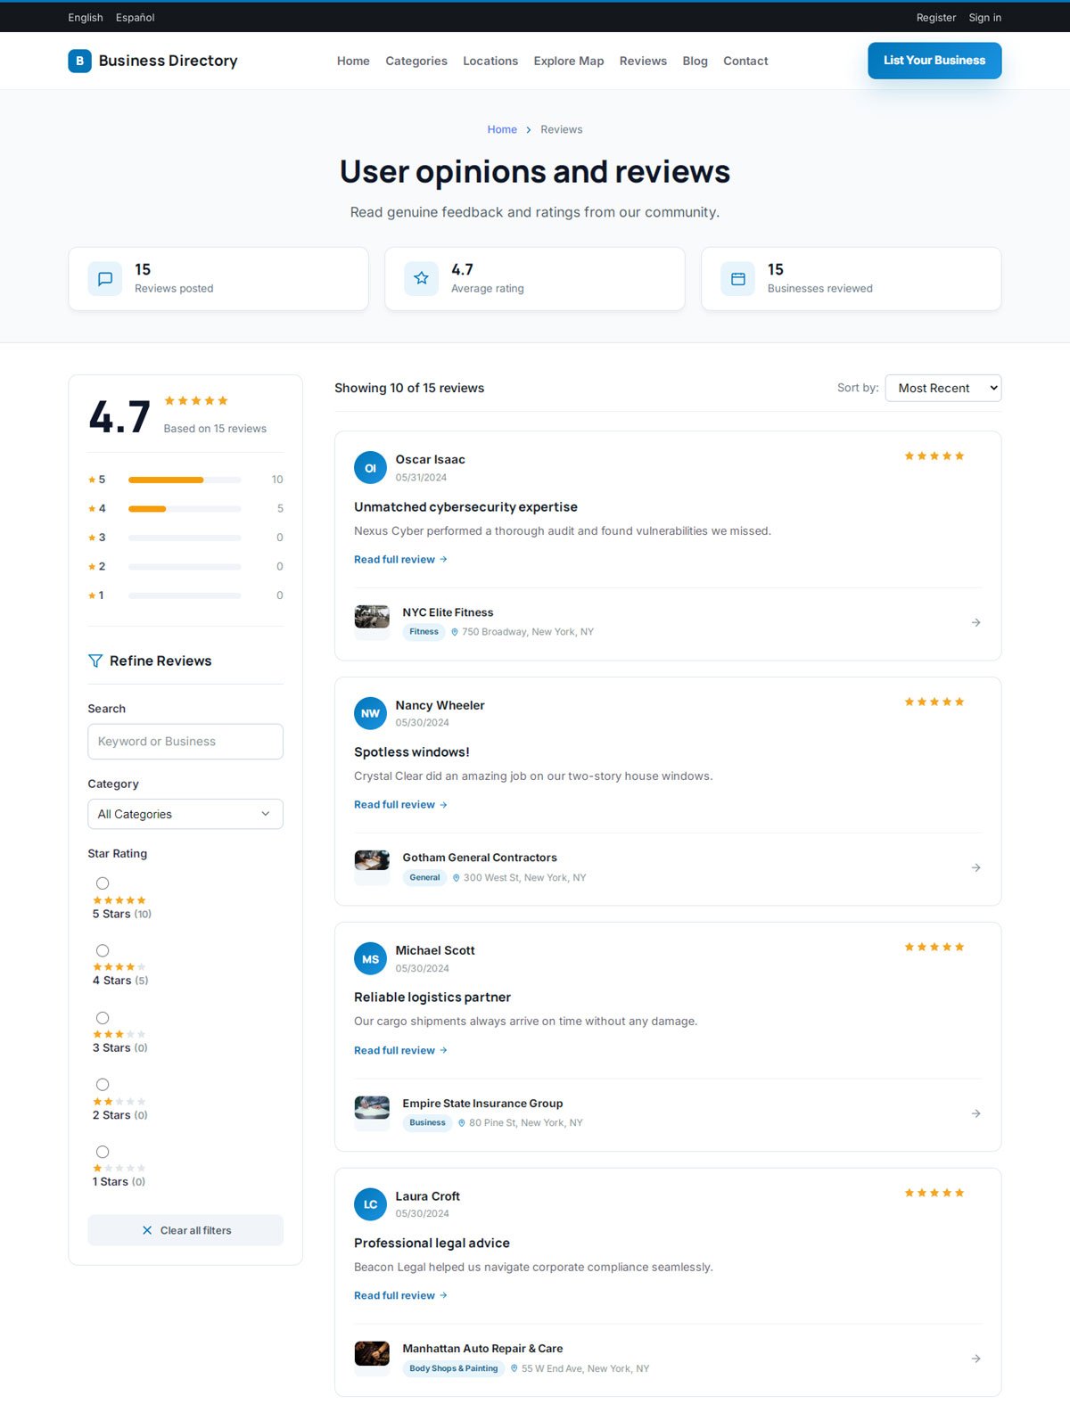Open Read full review for Michael Scott
The image size is (1070, 1404).
point(400,1051)
